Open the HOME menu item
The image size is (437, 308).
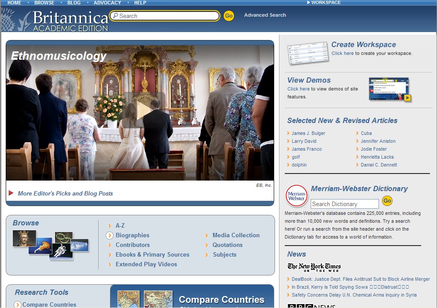[14, 3]
